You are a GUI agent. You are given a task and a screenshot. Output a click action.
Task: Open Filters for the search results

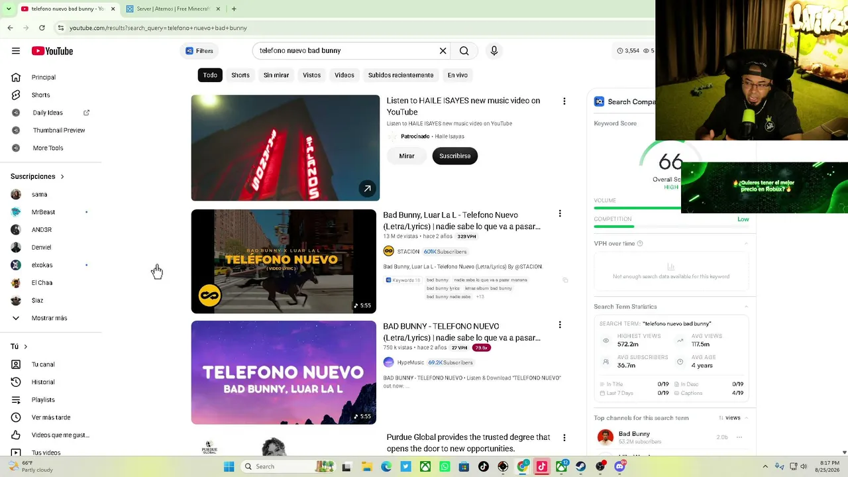click(199, 51)
